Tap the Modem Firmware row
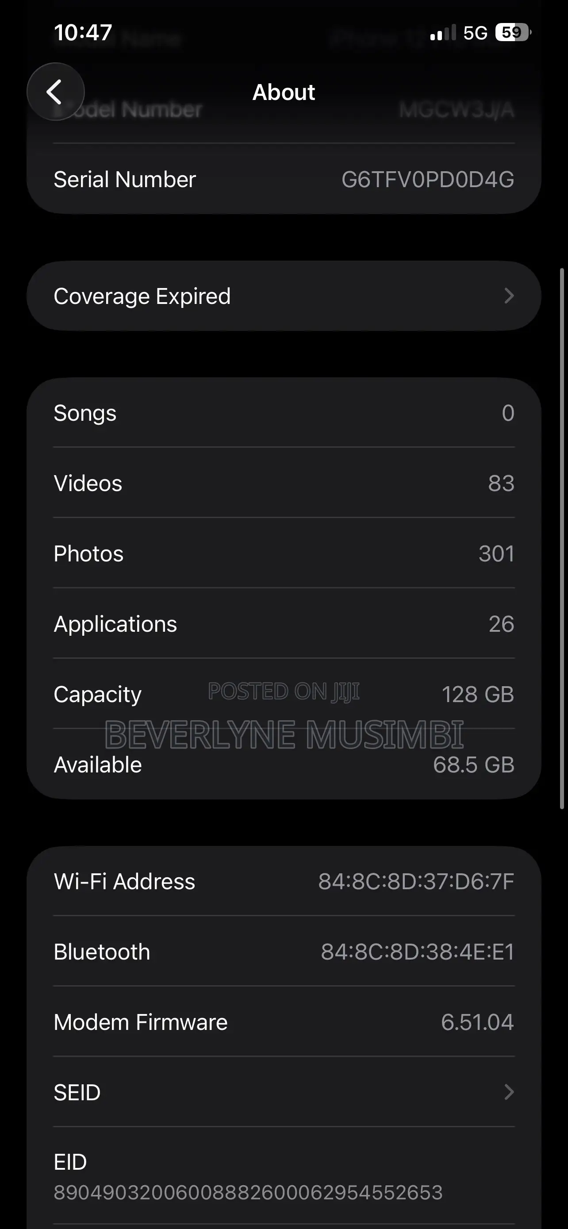Viewport: 568px width, 1229px height. click(x=284, y=1022)
